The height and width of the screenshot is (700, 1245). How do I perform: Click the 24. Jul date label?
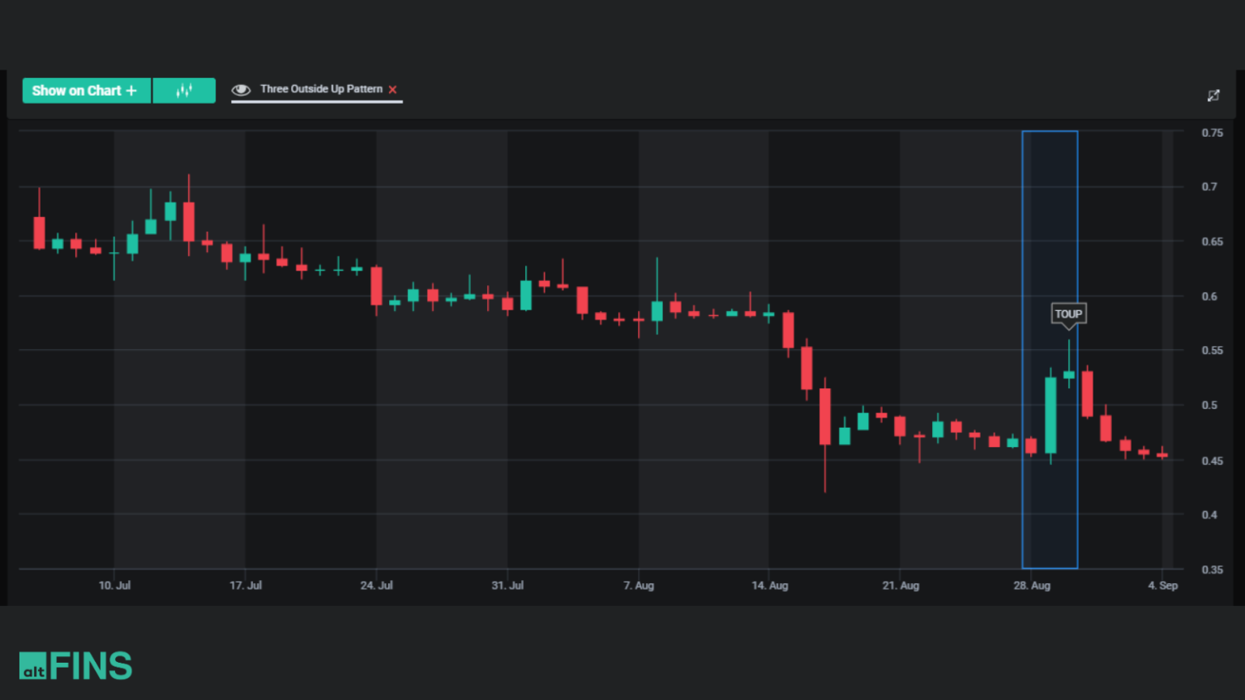point(377,585)
